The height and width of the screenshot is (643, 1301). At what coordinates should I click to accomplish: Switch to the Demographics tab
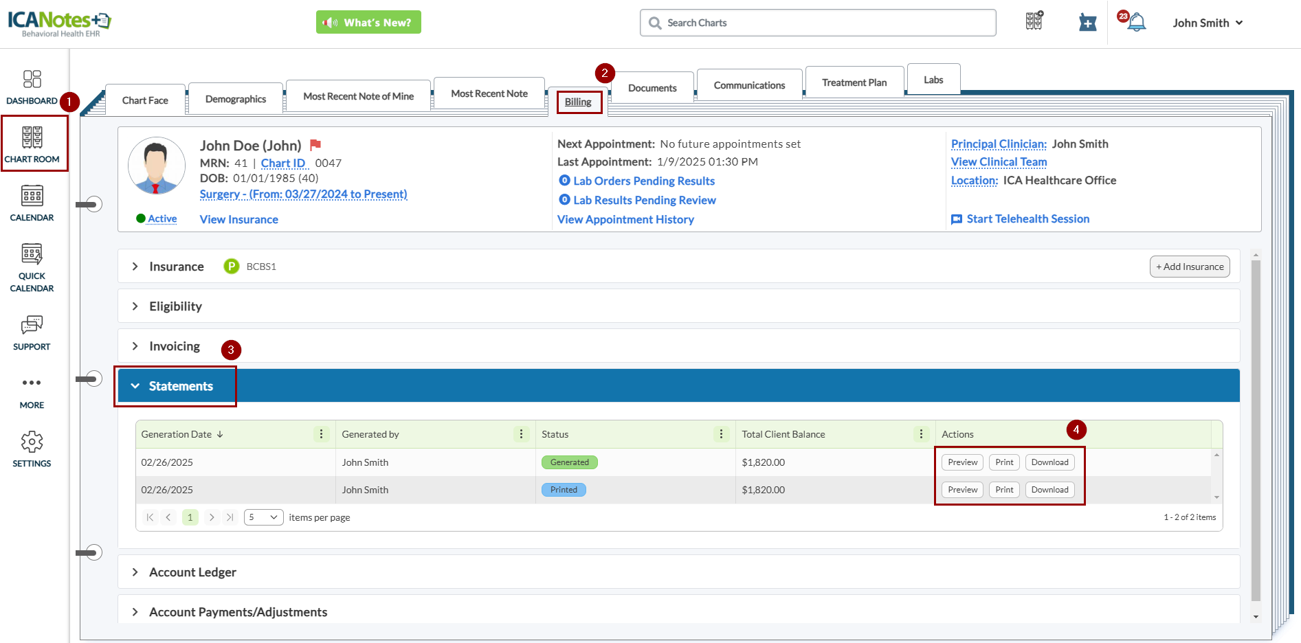pos(235,99)
